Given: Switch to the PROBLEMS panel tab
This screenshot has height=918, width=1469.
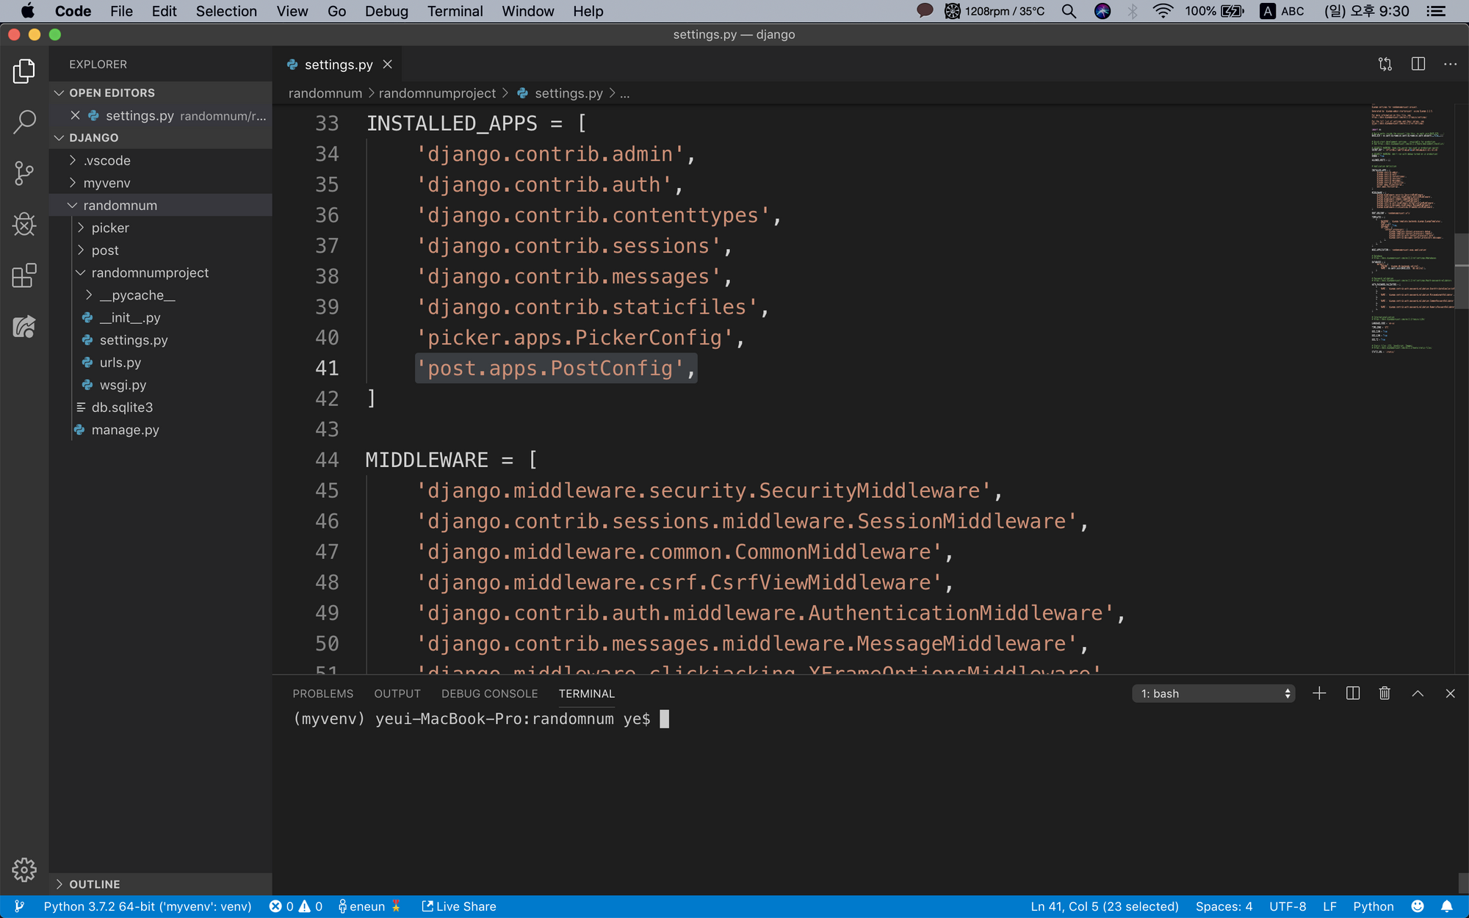Looking at the screenshot, I should [322, 693].
